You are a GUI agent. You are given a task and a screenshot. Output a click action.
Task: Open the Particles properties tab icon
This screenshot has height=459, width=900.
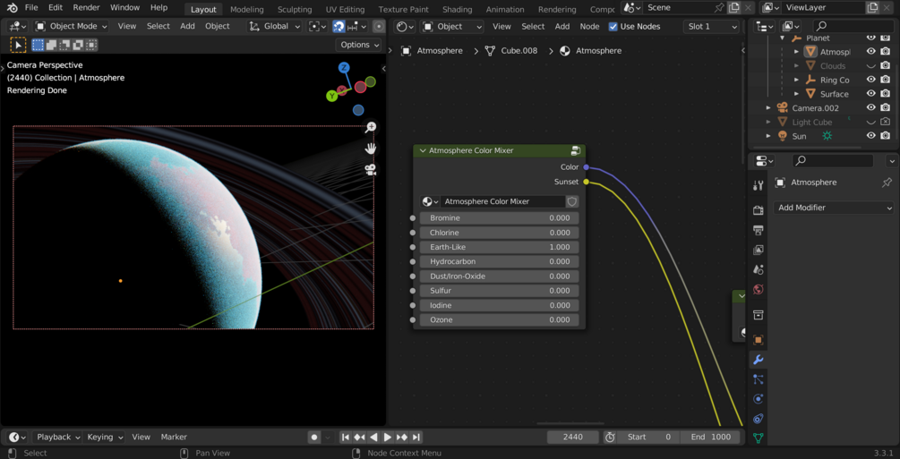(759, 379)
